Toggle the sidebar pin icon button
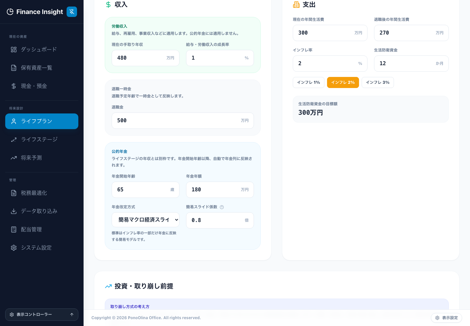Viewport: 470px width, 326px height. click(x=72, y=12)
